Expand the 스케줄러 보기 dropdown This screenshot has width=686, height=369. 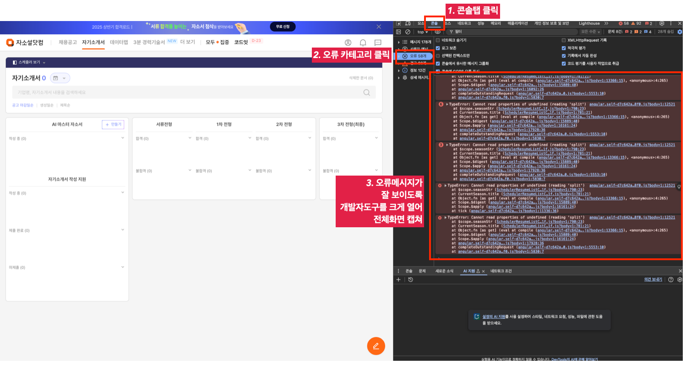pyautogui.click(x=29, y=62)
